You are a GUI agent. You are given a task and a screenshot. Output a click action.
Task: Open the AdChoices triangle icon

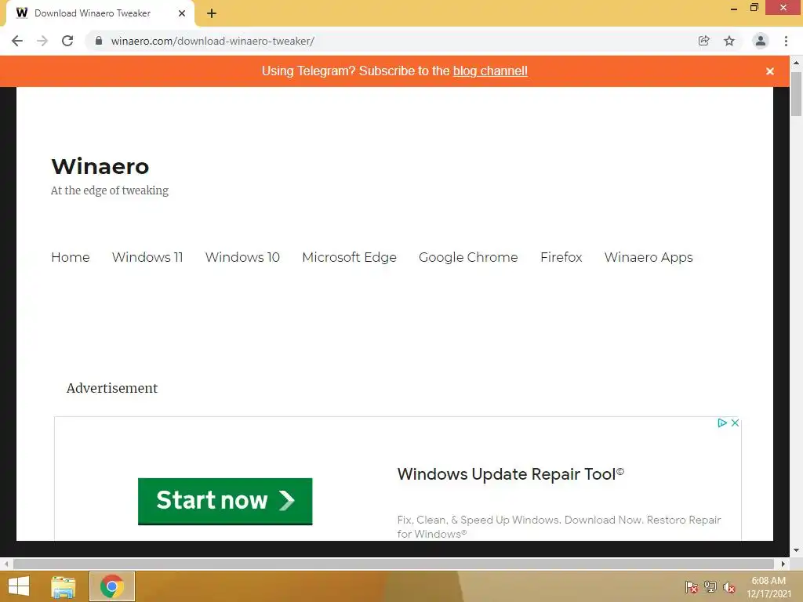point(722,422)
